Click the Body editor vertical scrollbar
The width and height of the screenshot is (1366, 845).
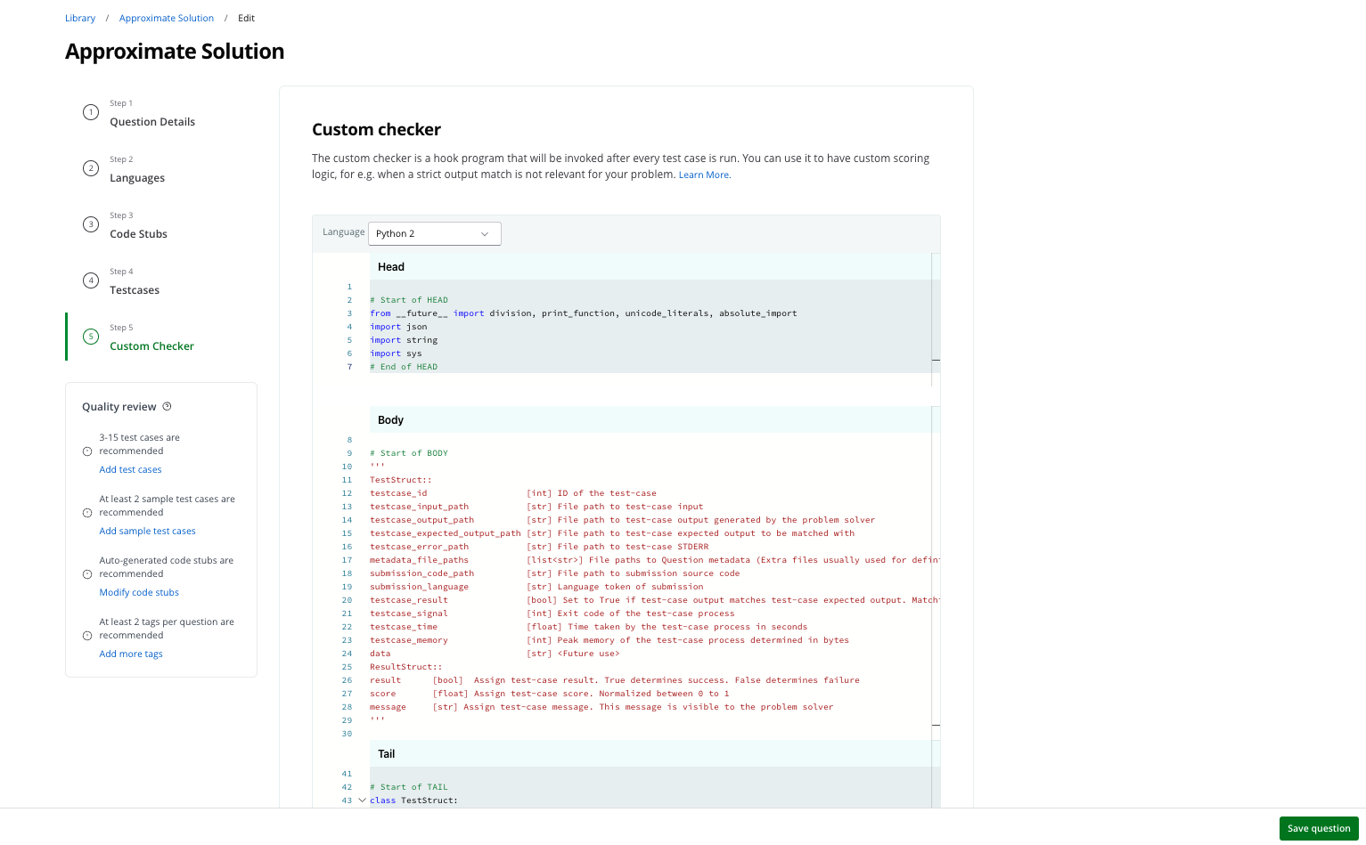[936, 570]
